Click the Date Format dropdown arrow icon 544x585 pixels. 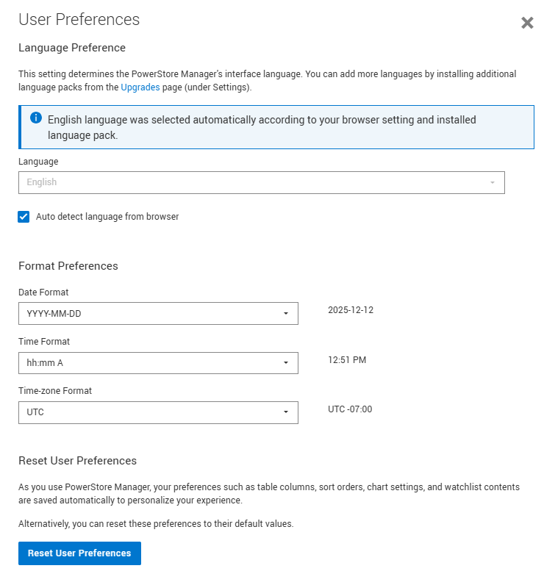(286, 314)
